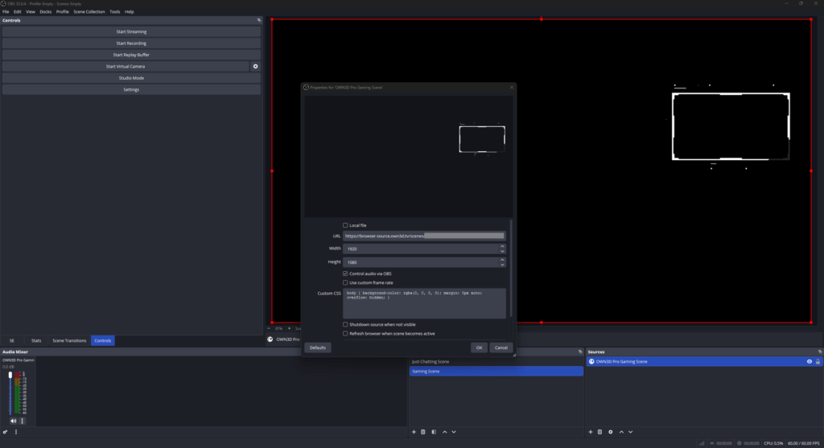Hide the OWN3D Pro Gaming Scene source
The height and width of the screenshot is (448, 824).
(x=809, y=362)
